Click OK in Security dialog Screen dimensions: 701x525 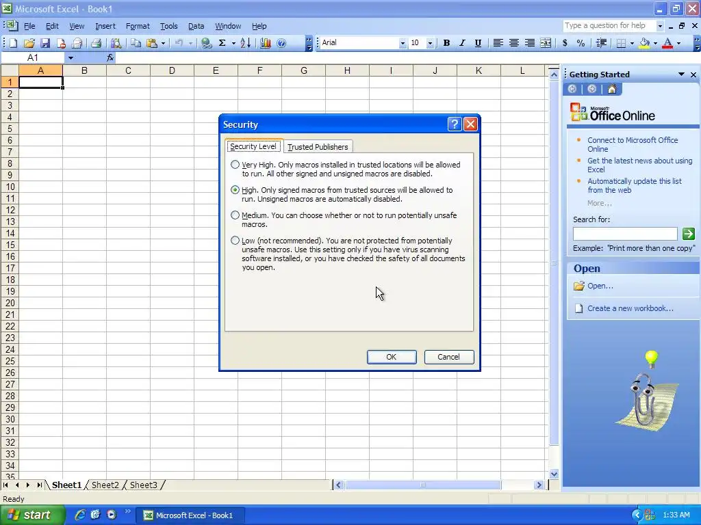391,357
